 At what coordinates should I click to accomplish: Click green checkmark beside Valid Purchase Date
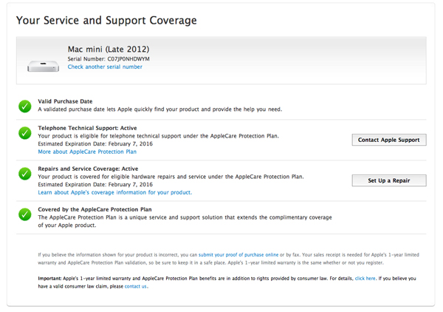[25, 106]
